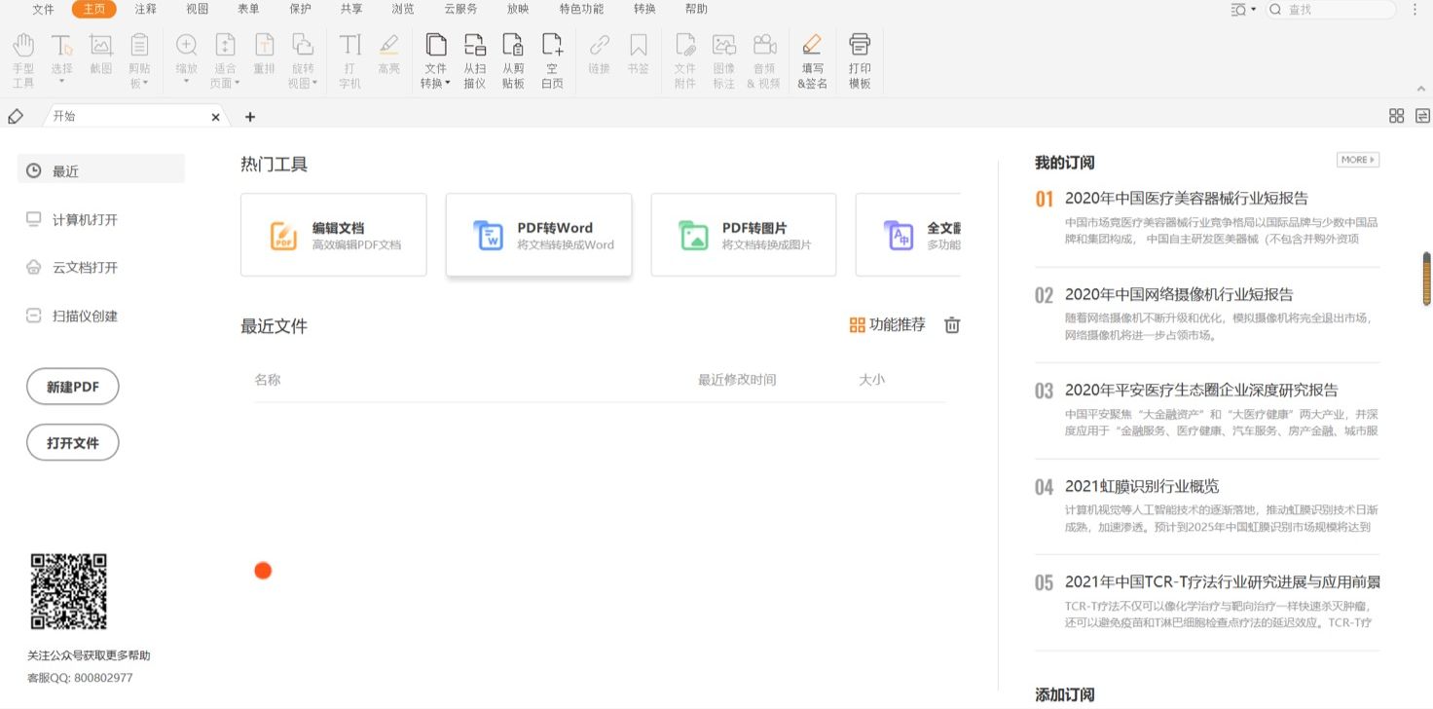This screenshot has width=1433, height=709.
Task: Open the 帮助 menu
Action: pos(695,9)
